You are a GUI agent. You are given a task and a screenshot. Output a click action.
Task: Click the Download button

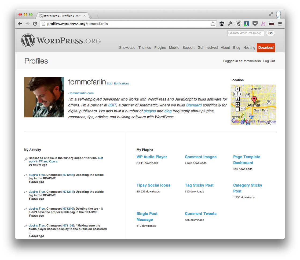pos(266,47)
